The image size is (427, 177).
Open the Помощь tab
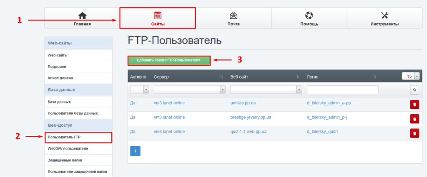click(x=309, y=19)
